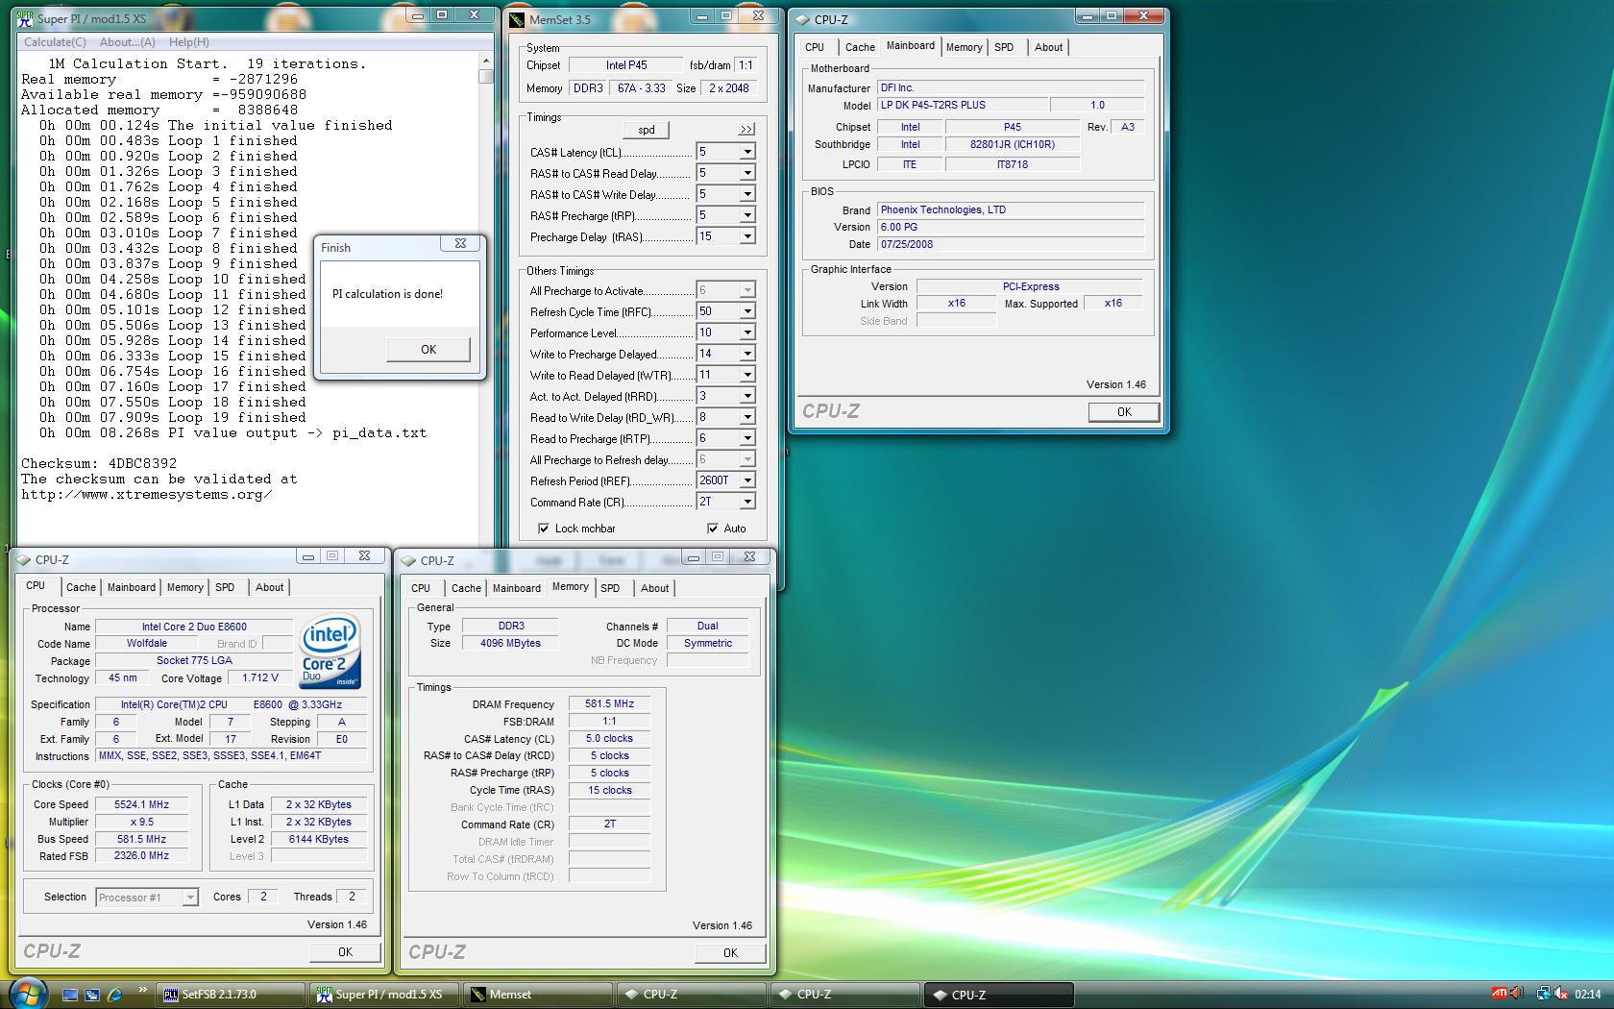Select Cache tab in Memory CPU-Z window
Screen dimensions: 1614x1009
tap(466, 588)
